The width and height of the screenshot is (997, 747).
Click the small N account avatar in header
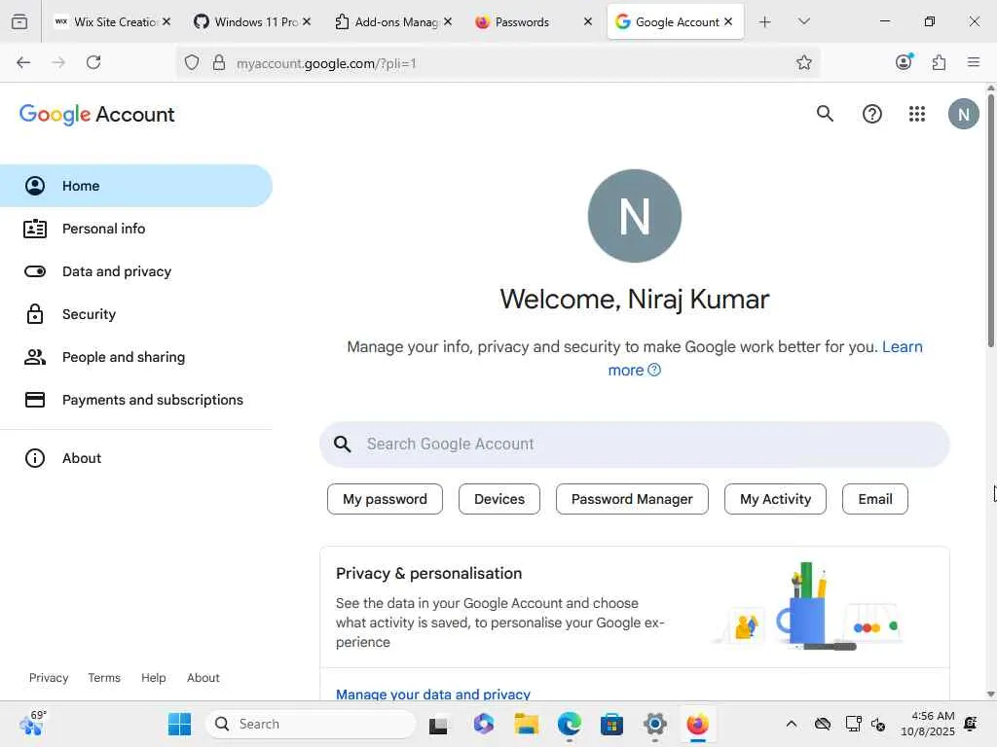tap(963, 114)
